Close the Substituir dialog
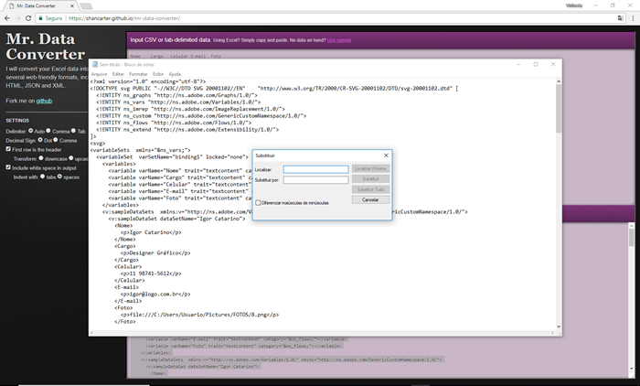This screenshot has width=640, height=386. point(386,155)
